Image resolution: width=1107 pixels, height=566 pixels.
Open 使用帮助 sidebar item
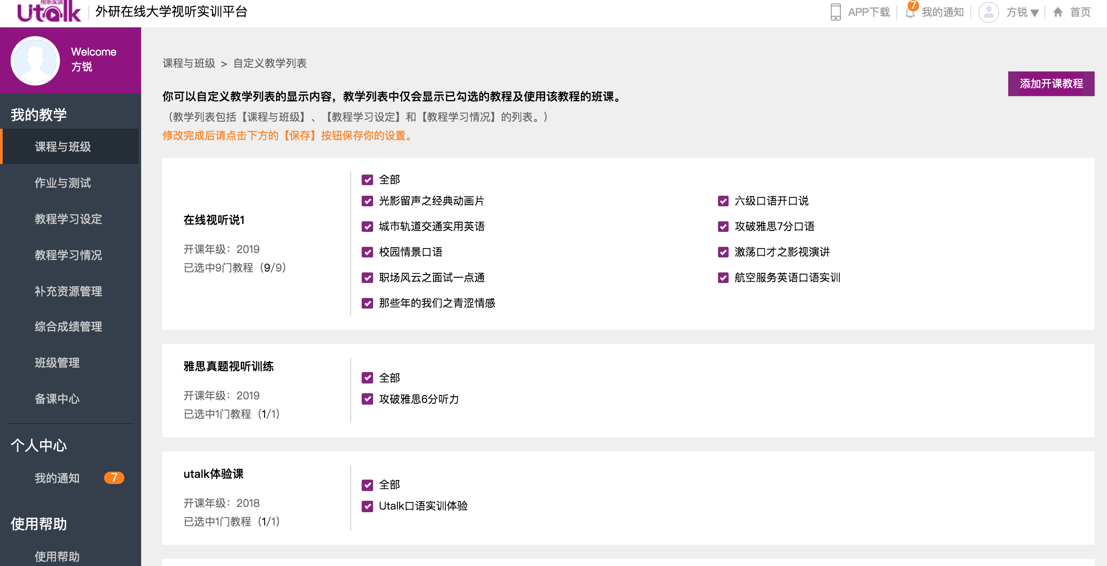click(x=57, y=556)
